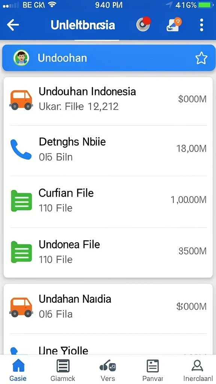The width and height of the screenshot is (216, 384).
Task: Open Detnghs Nbiie entry
Action: click(x=108, y=150)
